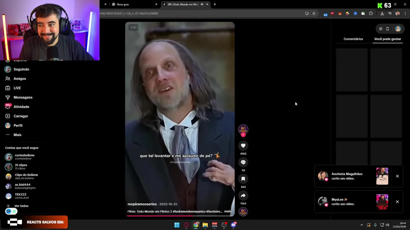
Task: Open the Windows Start menu
Action: (177, 225)
